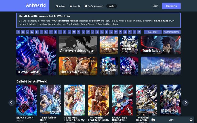Click the Registrieren button
The image size is (197, 123).
[x=171, y=6]
